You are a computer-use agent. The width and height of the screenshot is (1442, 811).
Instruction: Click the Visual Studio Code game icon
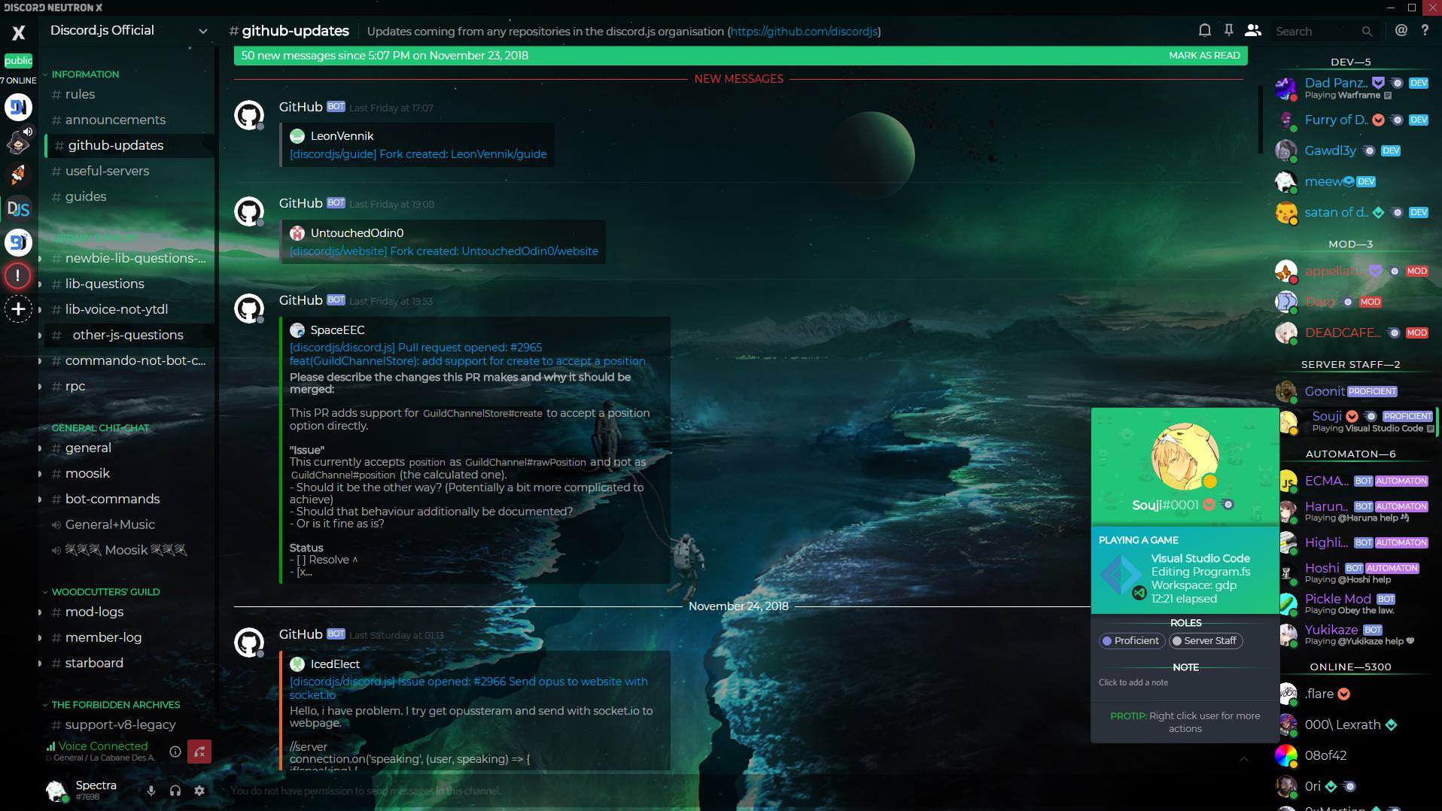pos(1122,576)
